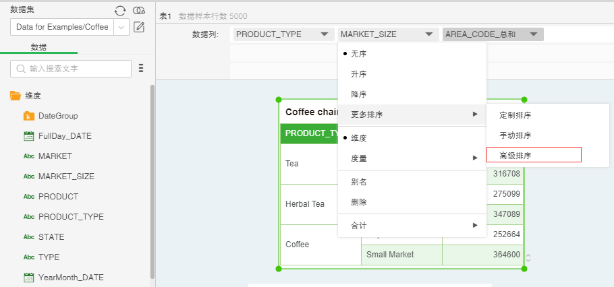Image resolution: width=614 pixels, height=287 pixels.
Task: Select the 无序 sort option
Action: [x=359, y=53]
